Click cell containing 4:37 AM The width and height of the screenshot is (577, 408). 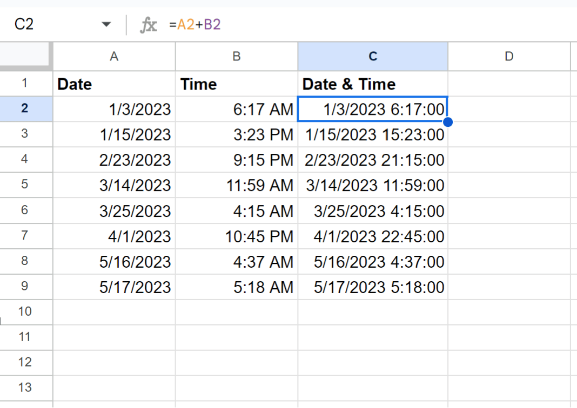coord(237,262)
